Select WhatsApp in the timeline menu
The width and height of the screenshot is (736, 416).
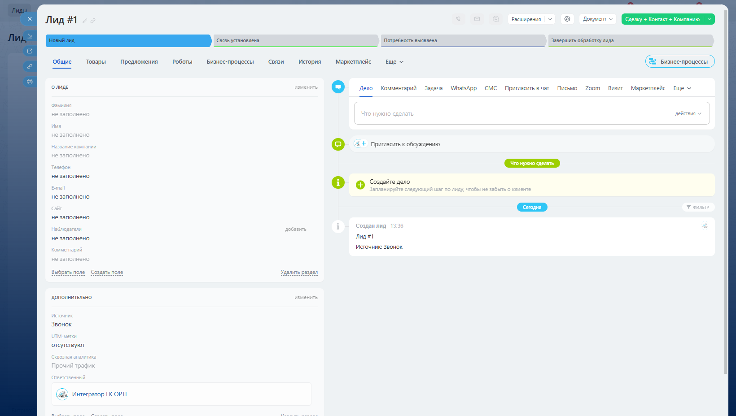pyautogui.click(x=464, y=88)
